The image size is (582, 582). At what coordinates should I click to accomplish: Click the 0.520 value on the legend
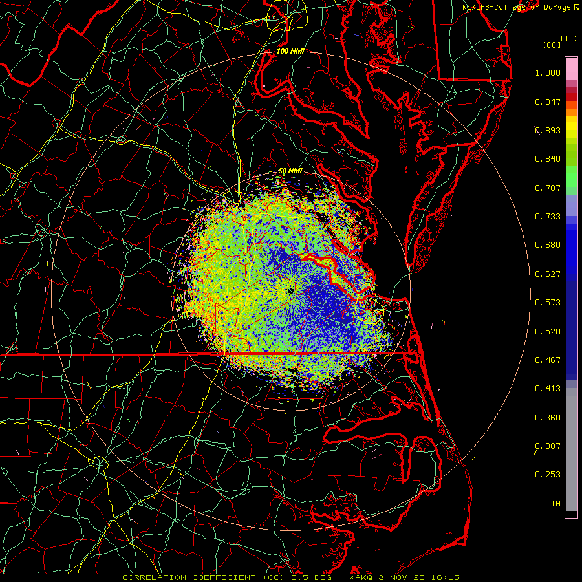pyautogui.click(x=548, y=332)
